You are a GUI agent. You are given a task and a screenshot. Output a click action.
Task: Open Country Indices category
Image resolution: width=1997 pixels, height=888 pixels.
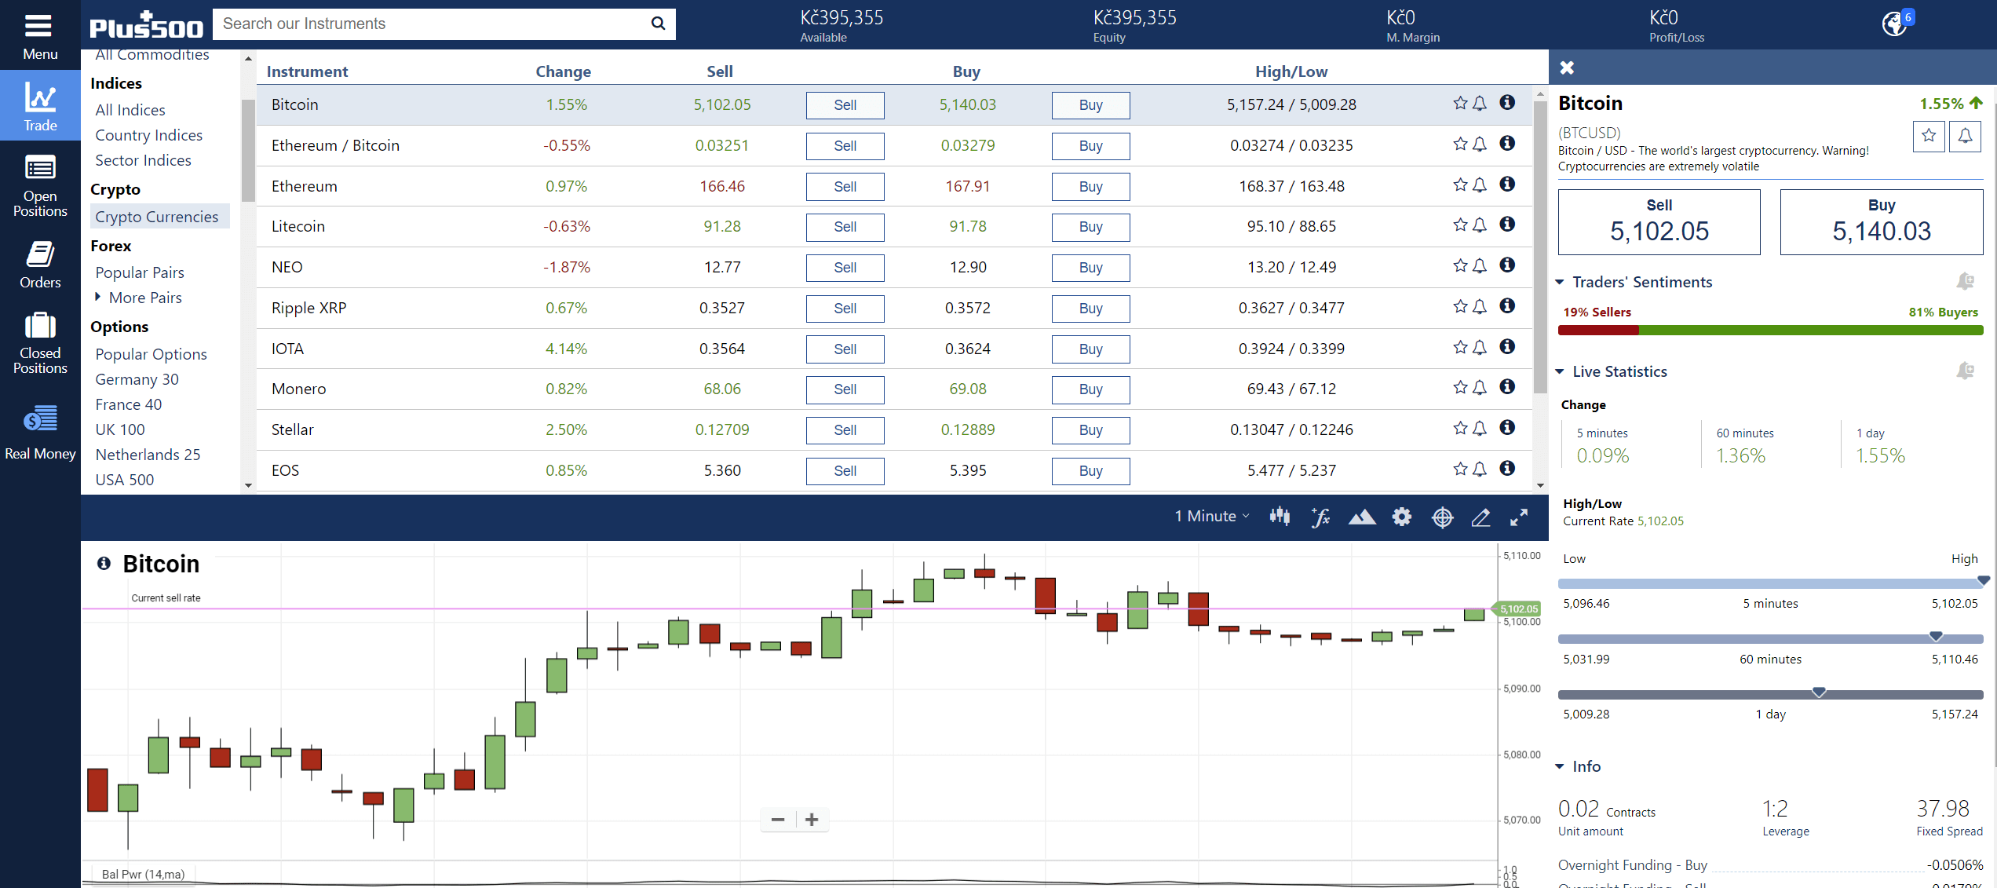[149, 135]
